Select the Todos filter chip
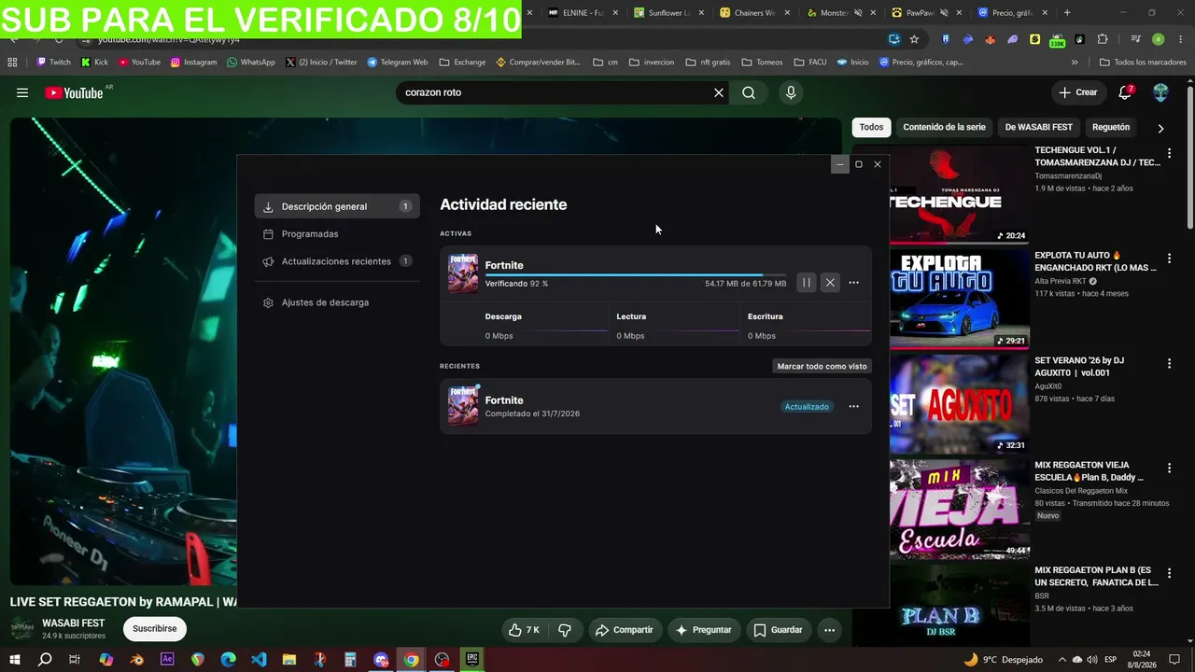Image resolution: width=1195 pixels, height=672 pixels. (x=871, y=127)
